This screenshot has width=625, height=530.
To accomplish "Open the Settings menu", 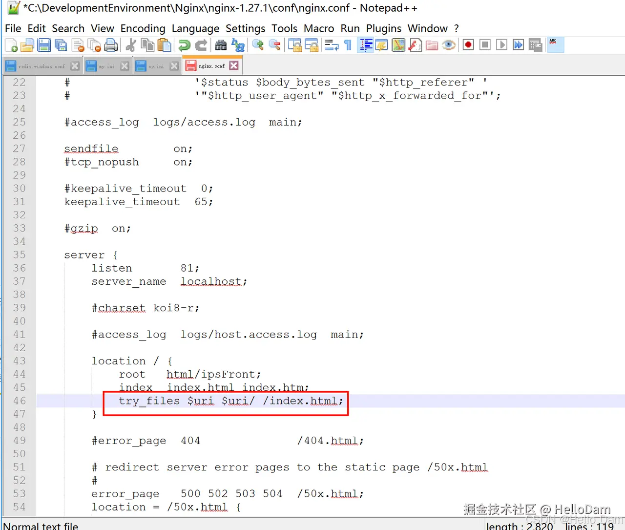I will pos(246,28).
